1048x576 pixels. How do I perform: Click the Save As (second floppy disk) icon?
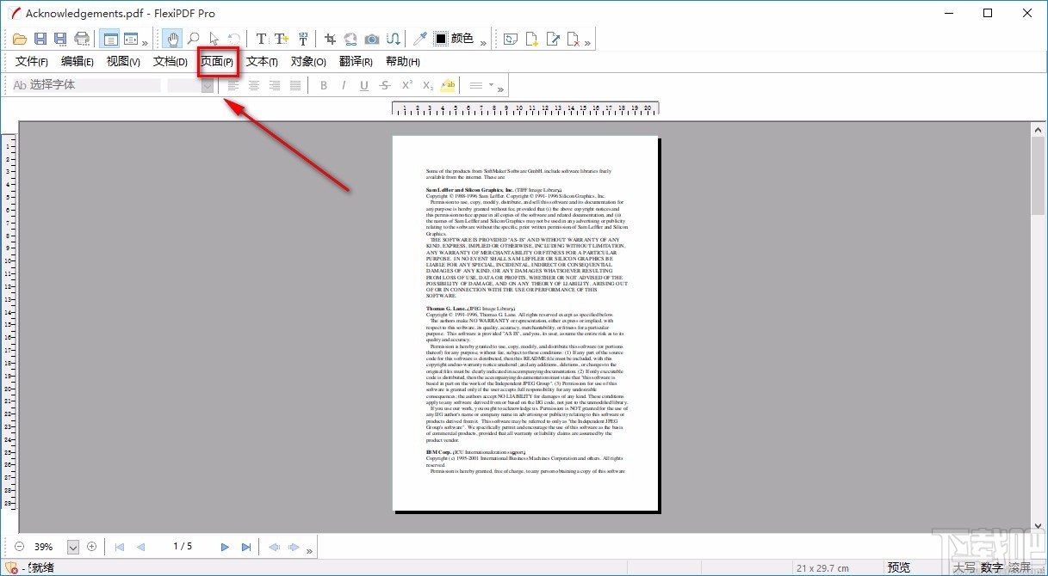pos(60,39)
